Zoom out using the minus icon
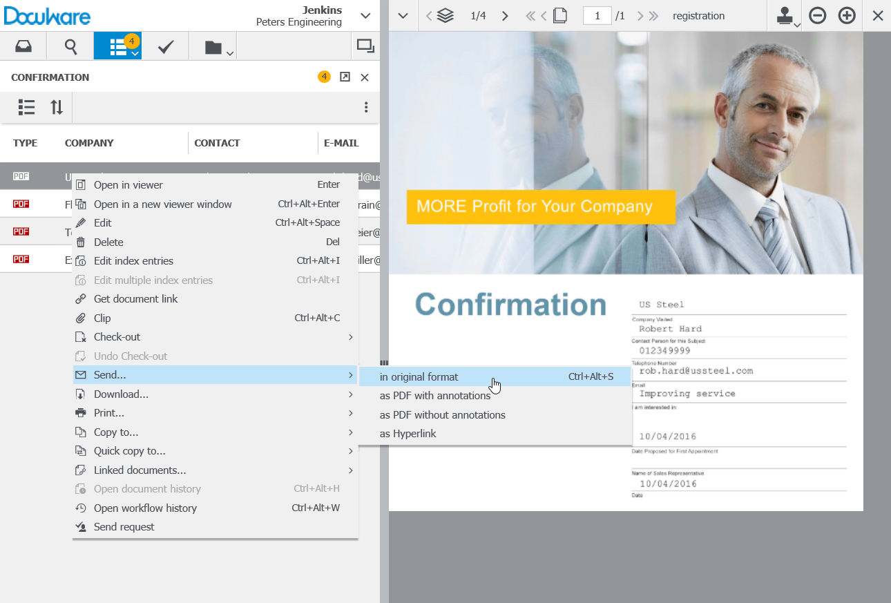Viewport: 891px width, 603px height. click(817, 15)
